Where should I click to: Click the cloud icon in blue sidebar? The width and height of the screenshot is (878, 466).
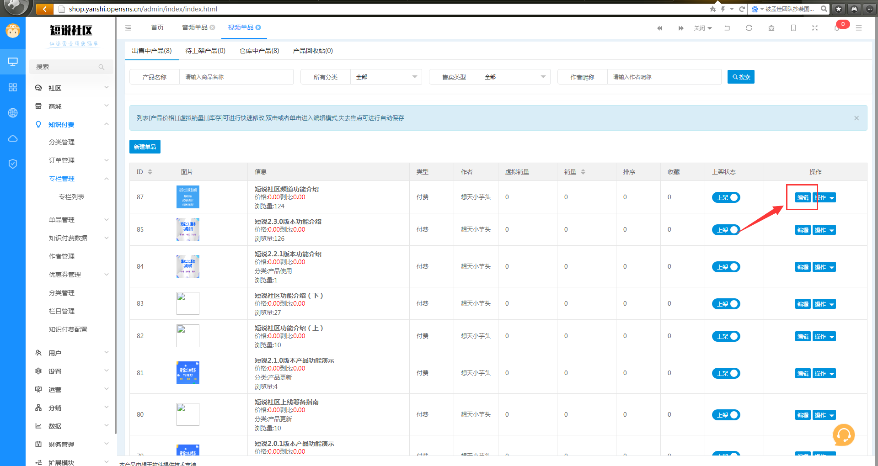(13, 138)
